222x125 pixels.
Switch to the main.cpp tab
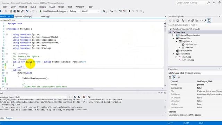(x=45, y=16)
